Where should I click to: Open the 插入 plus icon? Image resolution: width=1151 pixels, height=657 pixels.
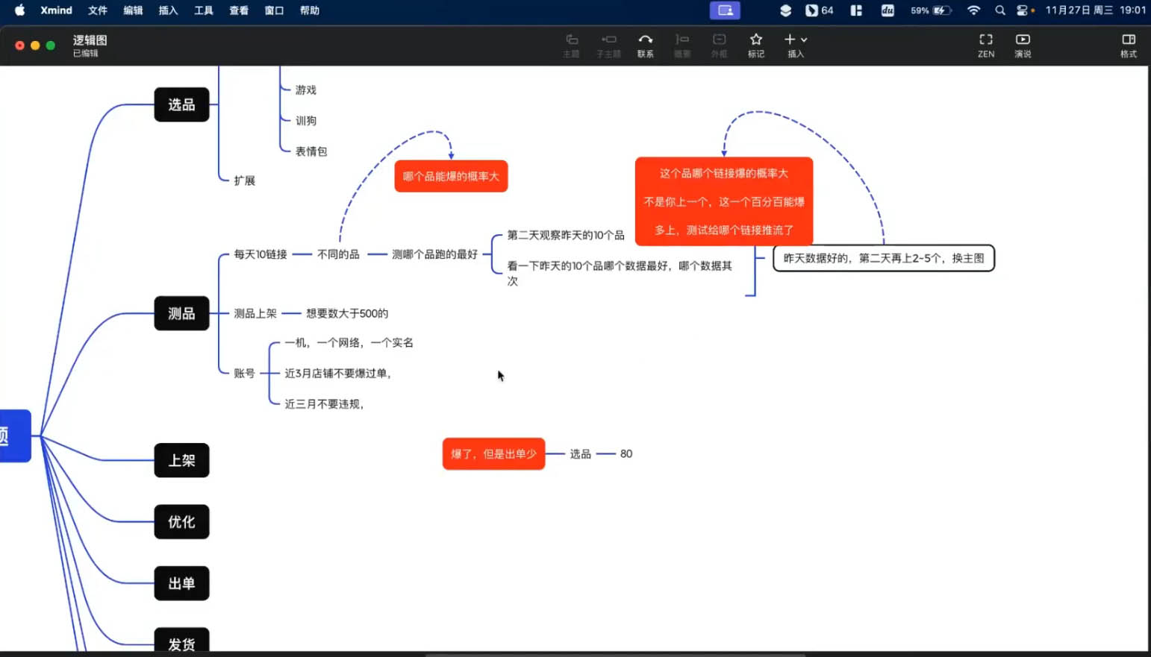pyautogui.click(x=790, y=40)
